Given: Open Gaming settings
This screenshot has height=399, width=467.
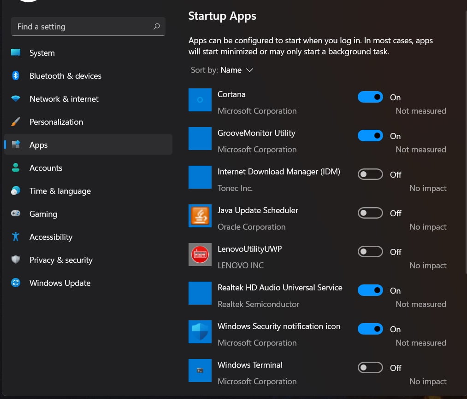Looking at the screenshot, I should 88,214.
